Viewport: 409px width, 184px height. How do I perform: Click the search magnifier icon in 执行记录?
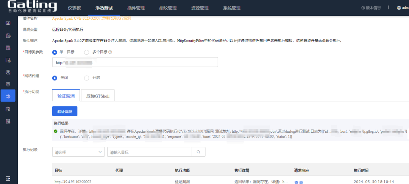198,152
